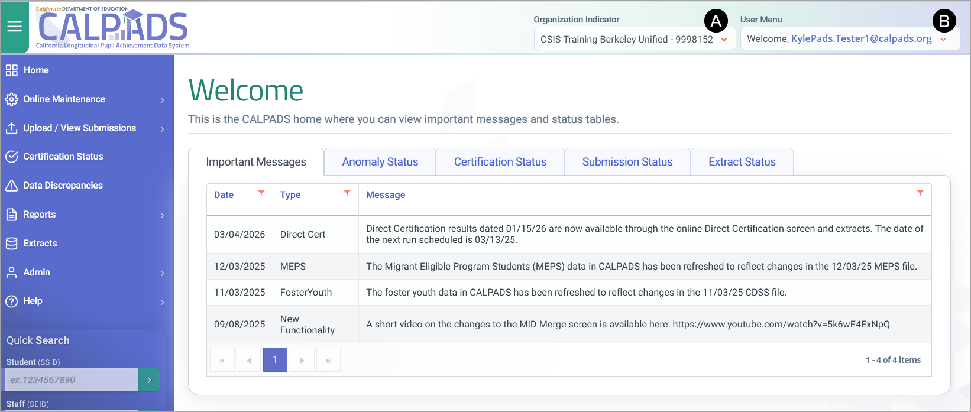Open the hamburger navigation menu
Screen dimensions: 971x412
pyautogui.click(x=14, y=27)
